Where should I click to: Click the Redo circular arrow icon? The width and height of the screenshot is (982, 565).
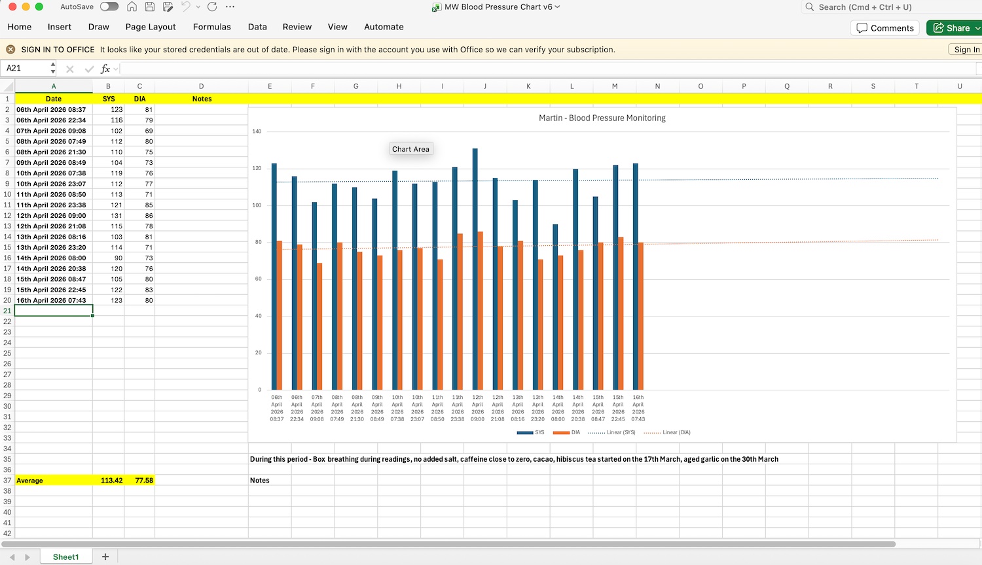pos(212,7)
